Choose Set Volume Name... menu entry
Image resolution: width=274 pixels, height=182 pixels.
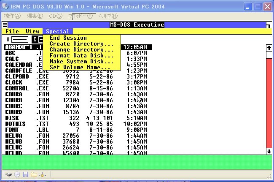[x=82, y=68]
